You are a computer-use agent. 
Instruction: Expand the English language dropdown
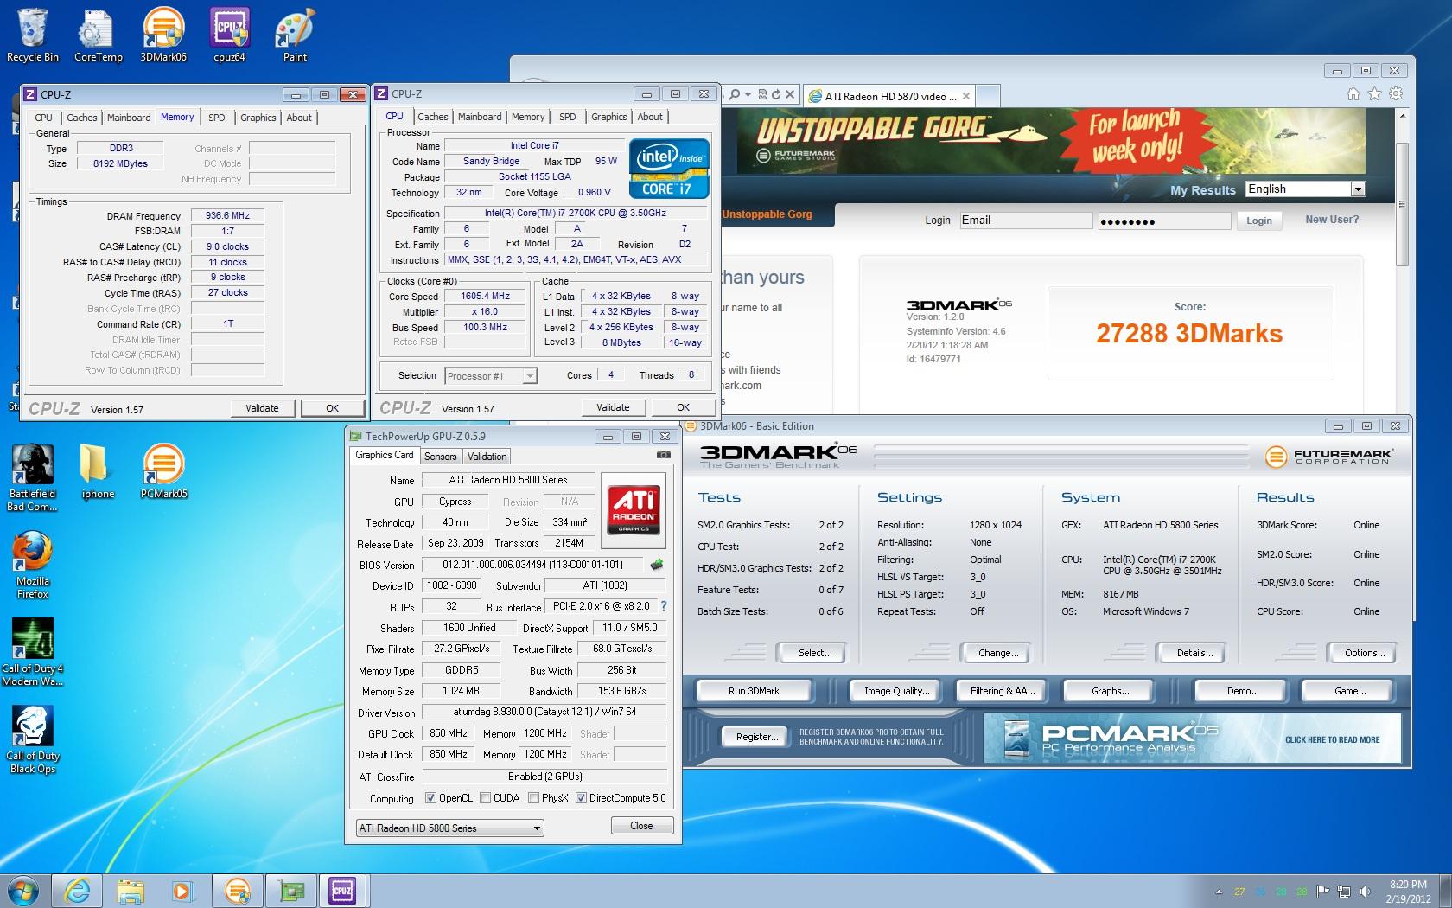point(1358,189)
